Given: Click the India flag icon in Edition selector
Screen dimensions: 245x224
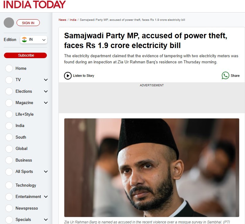Looking at the screenshot, I should (x=24, y=39).
